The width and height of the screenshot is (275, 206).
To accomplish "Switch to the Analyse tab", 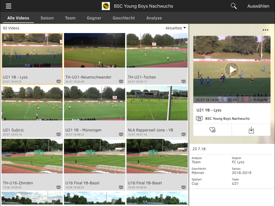I will coord(154,18).
